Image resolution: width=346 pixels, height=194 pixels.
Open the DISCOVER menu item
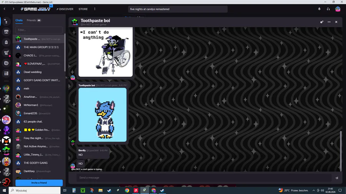click(65, 9)
